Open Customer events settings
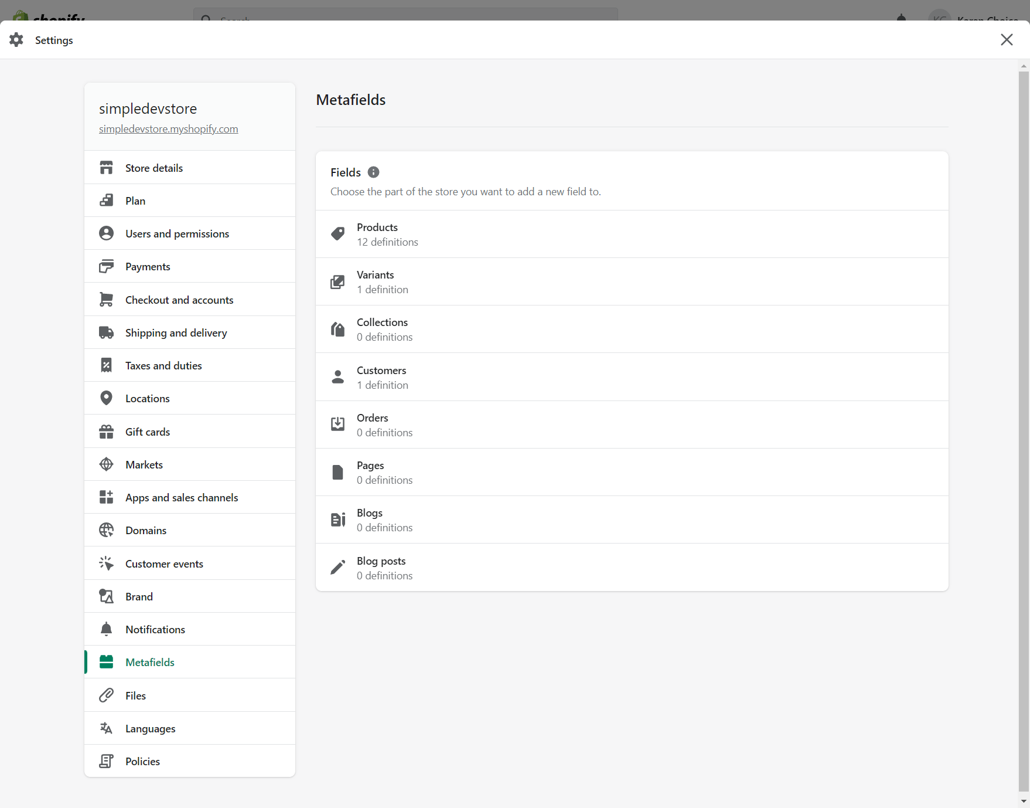Screen dimensions: 1030x808 click(x=190, y=563)
